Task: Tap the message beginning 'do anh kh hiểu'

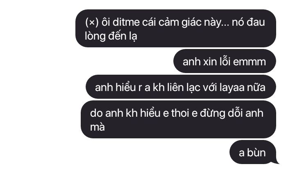Action: click(x=178, y=119)
